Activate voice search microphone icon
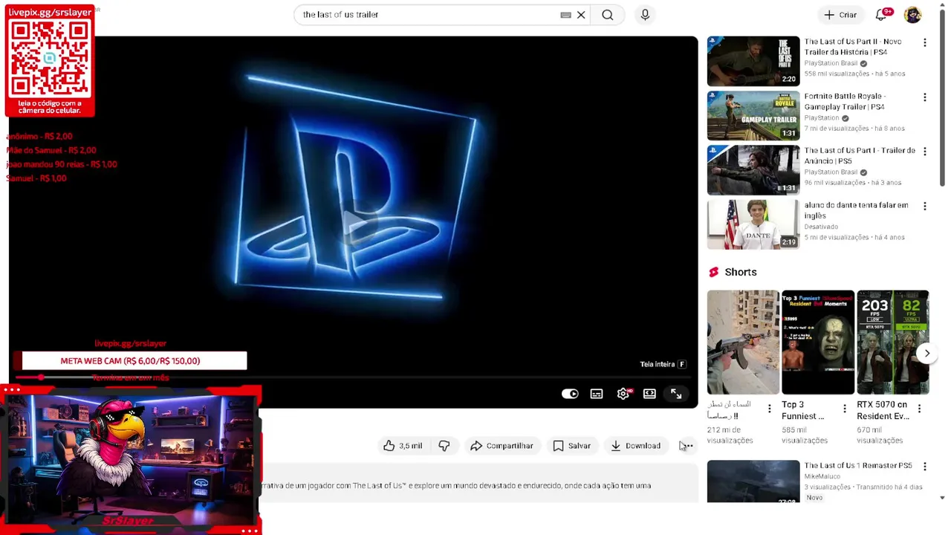The height and width of the screenshot is (535, 951). [x=645, y=15]
